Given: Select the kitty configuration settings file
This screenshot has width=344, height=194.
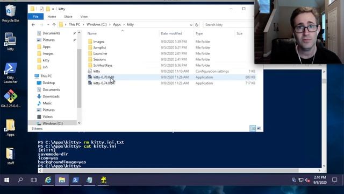Looking at the screenshot, I should click(171, 71).
